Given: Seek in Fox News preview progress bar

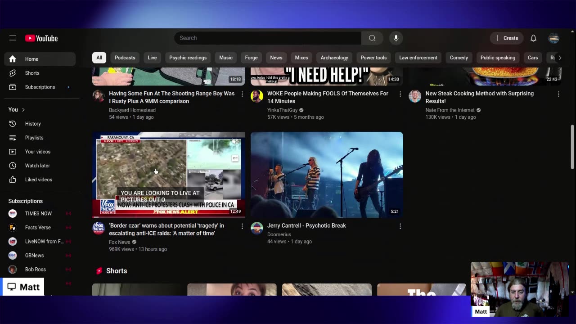Looking at the screenshot, I should [x=169, y=217].
